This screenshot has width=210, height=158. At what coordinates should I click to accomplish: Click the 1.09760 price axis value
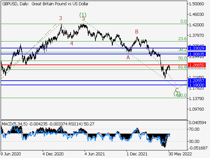pos(196,109)
